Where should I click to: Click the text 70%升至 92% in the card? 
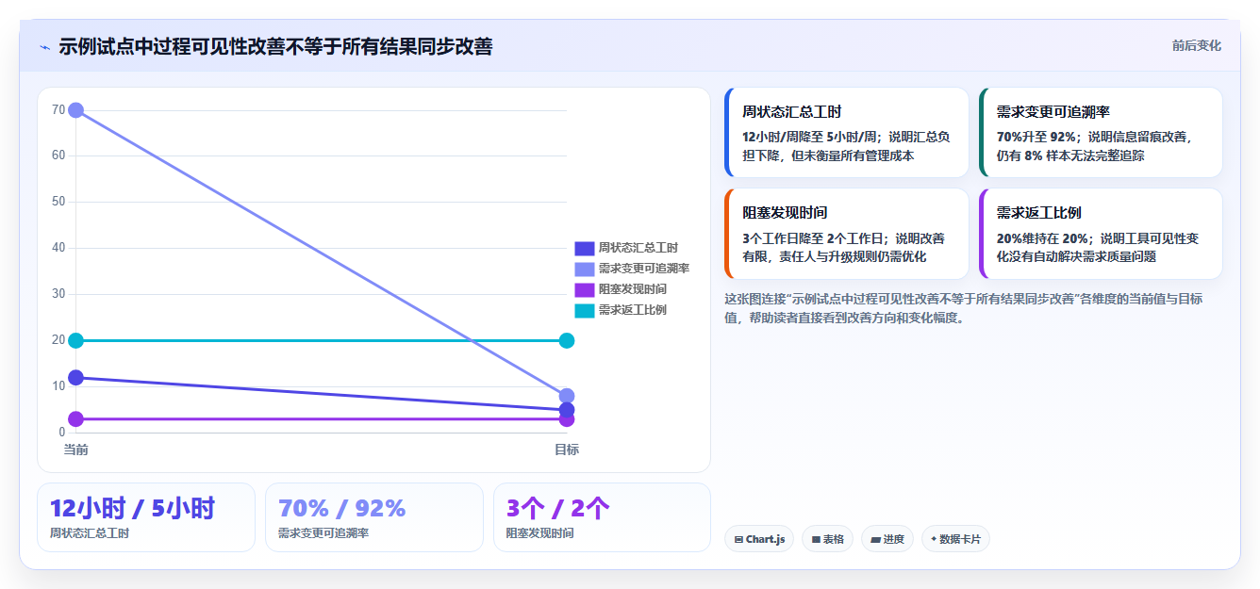[x=1036, y=137]
